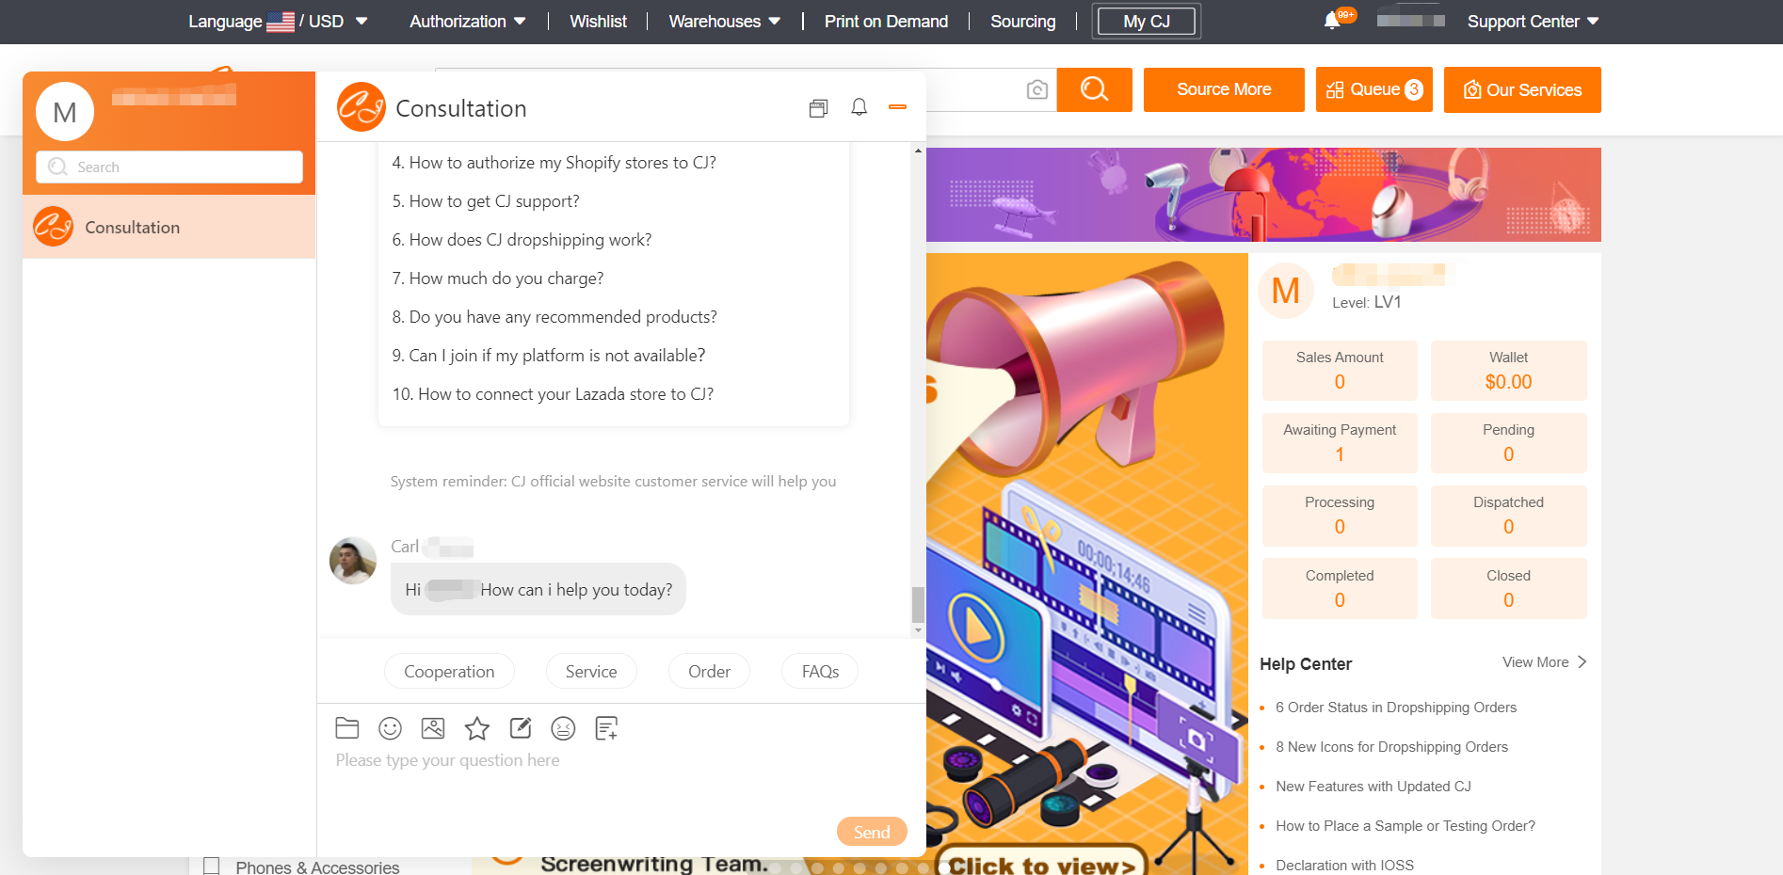The height and width of the screenshot is (875, 1783).
Task: Expand the Warehouses dropdown
Action: pyautogui.click(x=724, y=22)
